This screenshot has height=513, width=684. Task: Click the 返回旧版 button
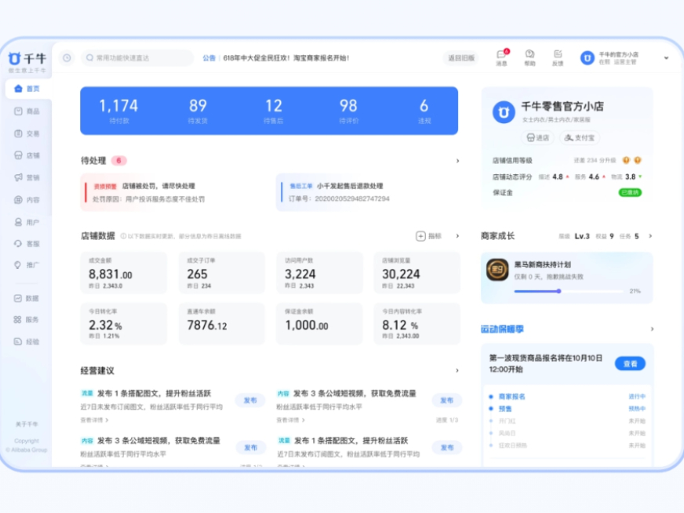461,58
